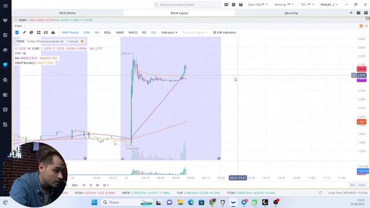Open the sidebar document icon at bottom

[5, 125]
